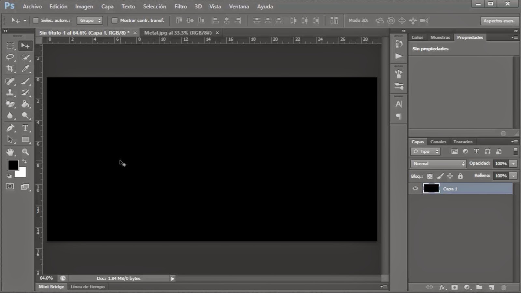
Task: Select the Paint Bucket tool
Action: (x=25, y=104)
